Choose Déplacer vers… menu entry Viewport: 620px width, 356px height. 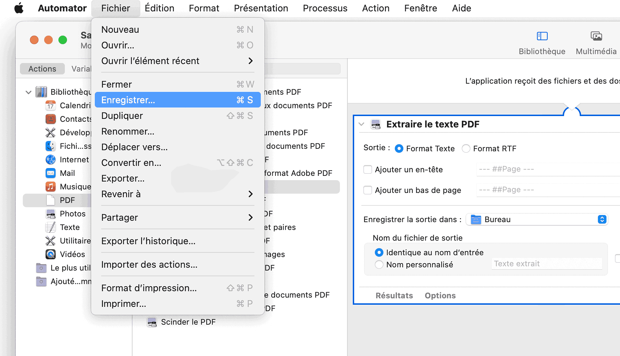point(177,147)
